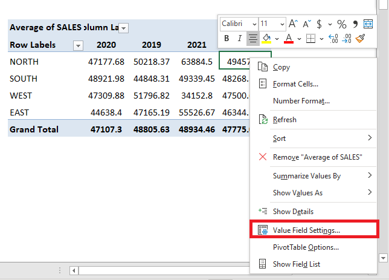Open font color dropdown arrow
389x280 pixels.
coord(299,39)
